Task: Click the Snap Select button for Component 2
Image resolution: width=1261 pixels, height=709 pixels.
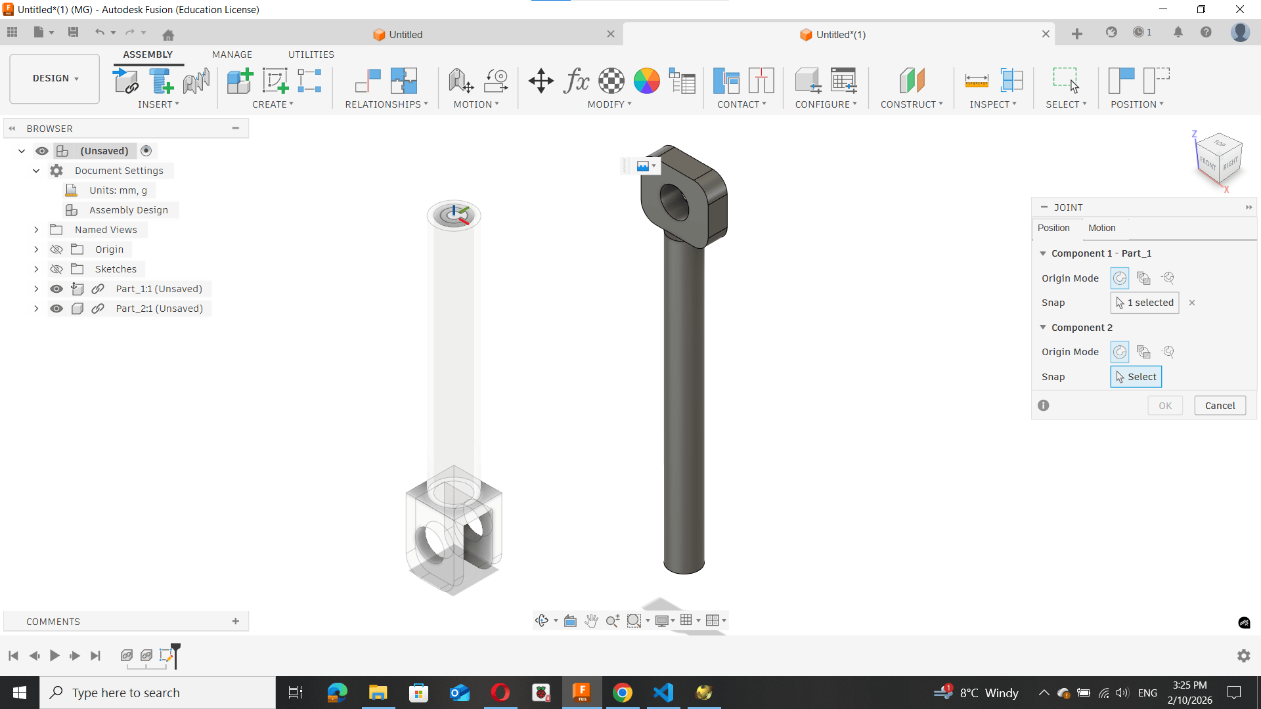Action: point(1136,377)
